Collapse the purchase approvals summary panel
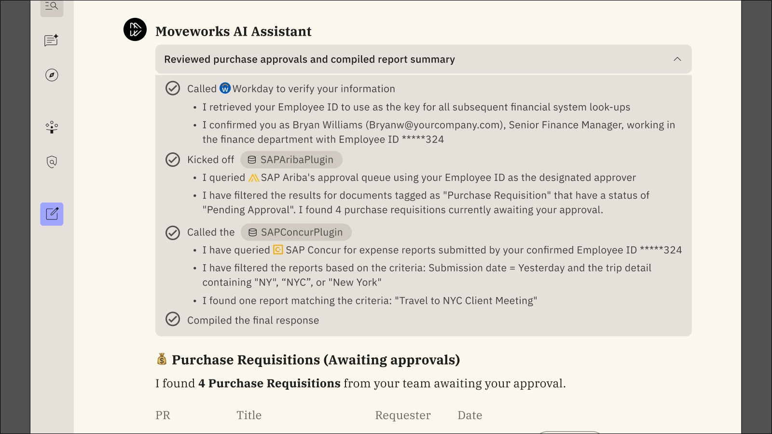Image resolution: width=772 pixels, height=434 pixels. point(678,59)
